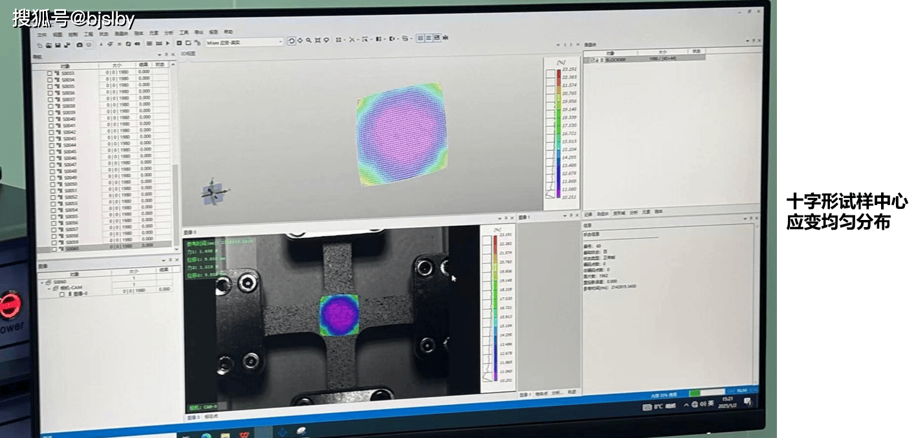This screenshot has height=438, width=916.
Task: Enable the checkbox beside S0050
Action: point(50,184)
